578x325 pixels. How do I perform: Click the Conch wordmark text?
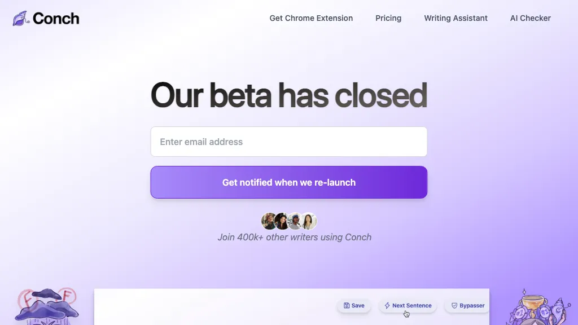coord(56,18)
